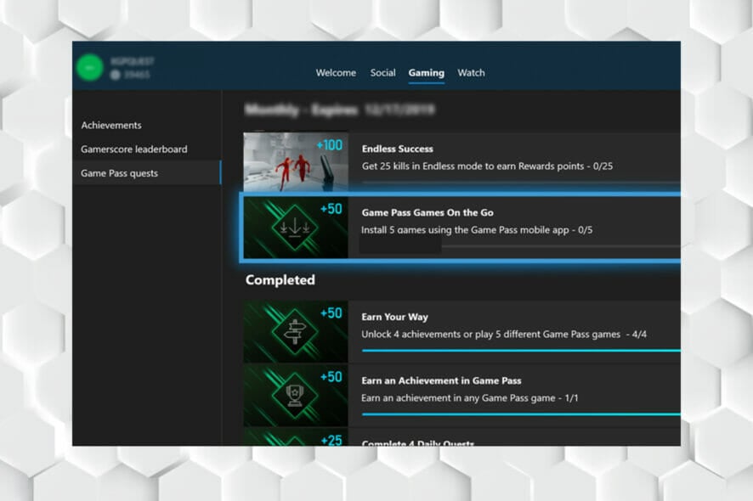
Task: Click the blurred gamertag next to the avatar
Action: click(x=133, y=61)
